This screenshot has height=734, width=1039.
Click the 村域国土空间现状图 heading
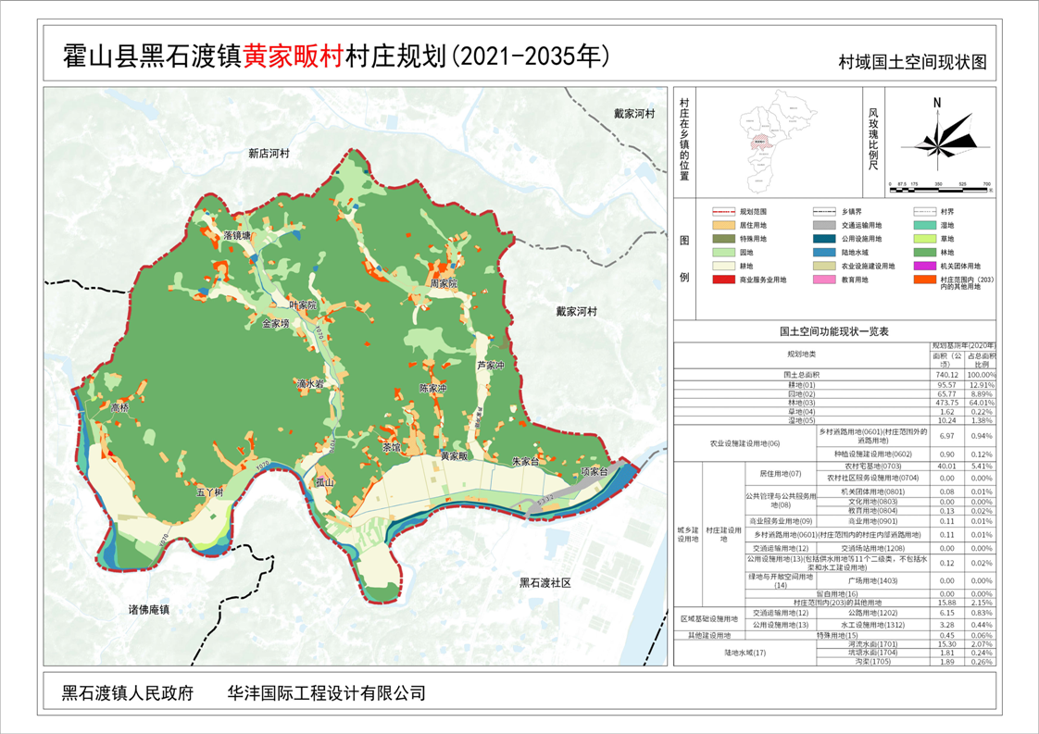coord(911,62)
